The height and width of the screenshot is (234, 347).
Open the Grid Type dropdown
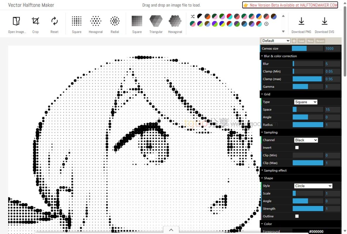306,101
